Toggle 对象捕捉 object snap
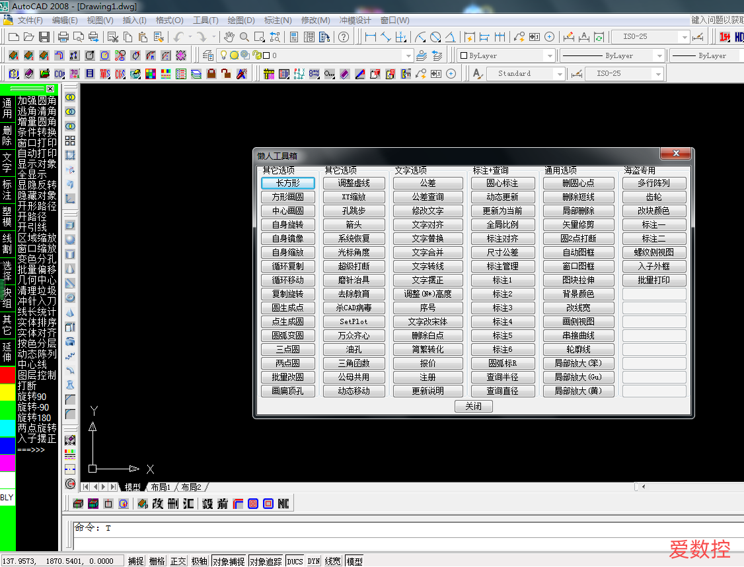744x567 pixels. pyautogui.click(x=229, y=561)
